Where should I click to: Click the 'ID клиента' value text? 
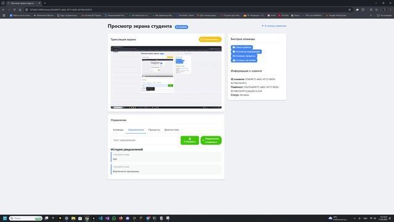click(253, 81)
